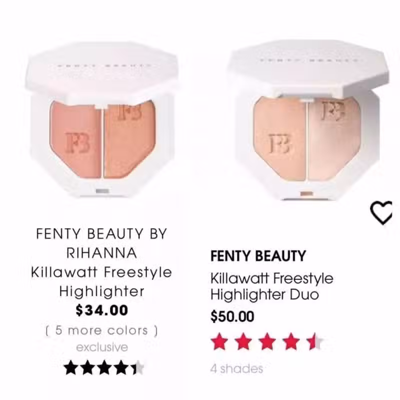Open the Killawatt Freestyle Highlighter Duo title

[271, 286]
